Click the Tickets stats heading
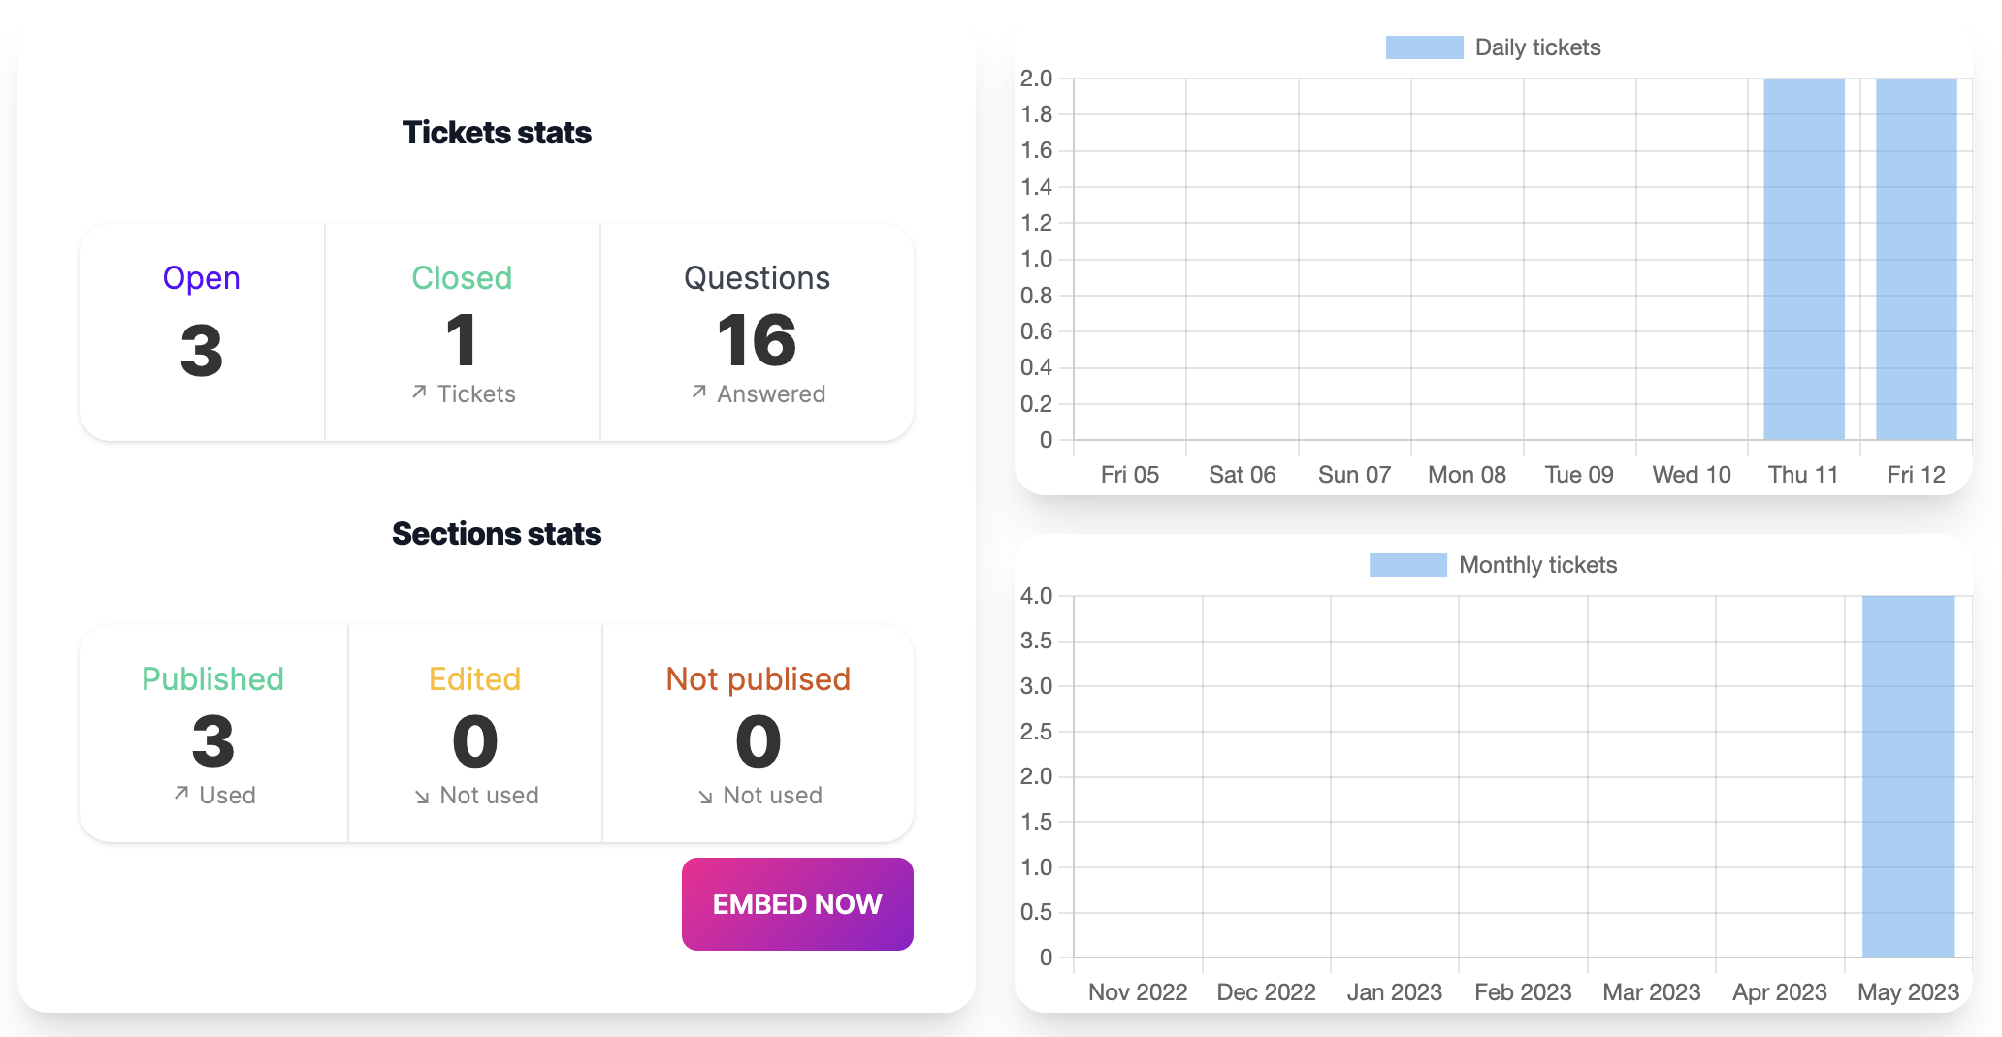This screenshot has height=1037, width=2002. (x=497, y=133)
